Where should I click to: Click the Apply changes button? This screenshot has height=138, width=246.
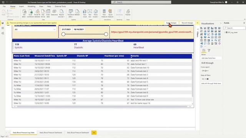(171, 23)
